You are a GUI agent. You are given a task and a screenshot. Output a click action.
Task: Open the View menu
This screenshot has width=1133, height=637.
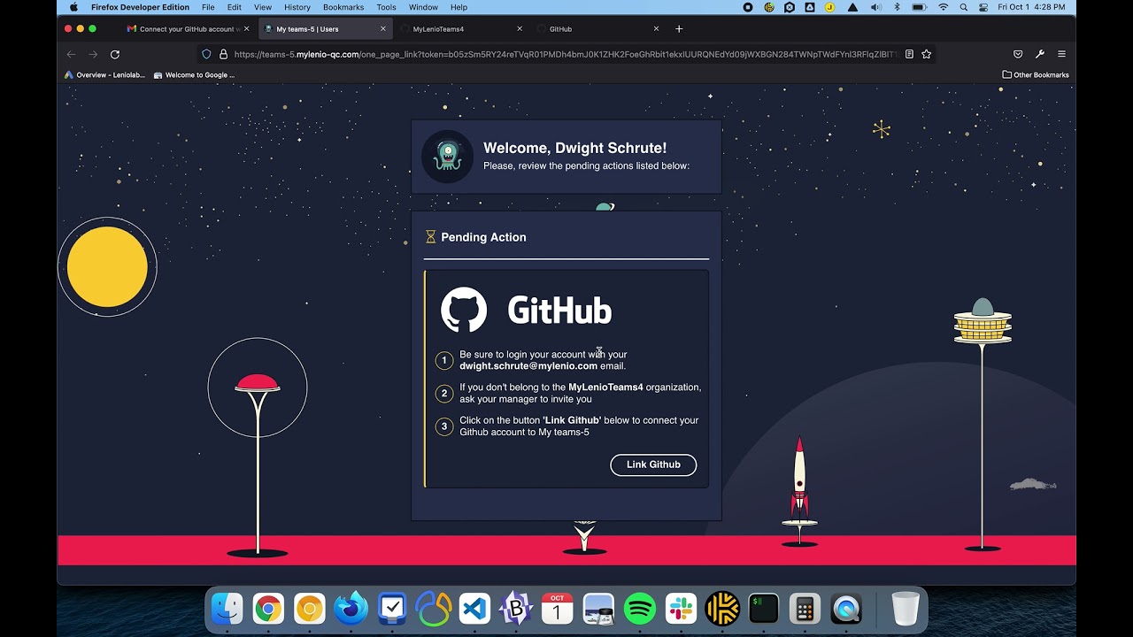point(263,7)
